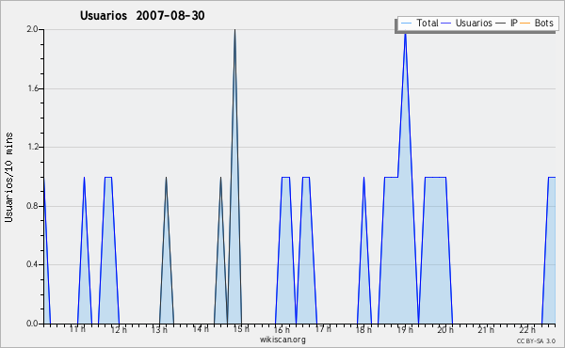Image resolution: width=565 pixels, height=348 pixels.
Task: Click the '11 h' x-axis label
Action: 77,329
